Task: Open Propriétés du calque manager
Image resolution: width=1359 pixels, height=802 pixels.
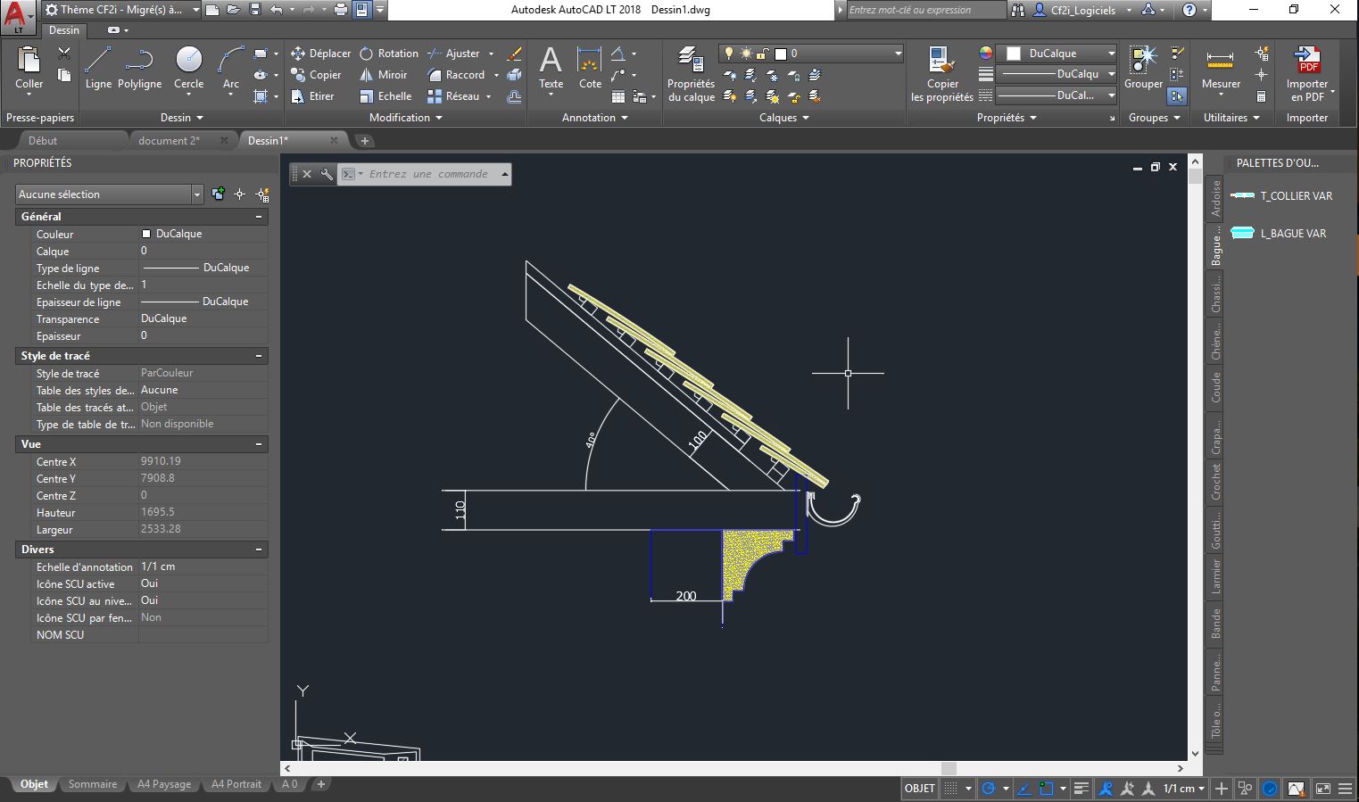Action: 691,74
